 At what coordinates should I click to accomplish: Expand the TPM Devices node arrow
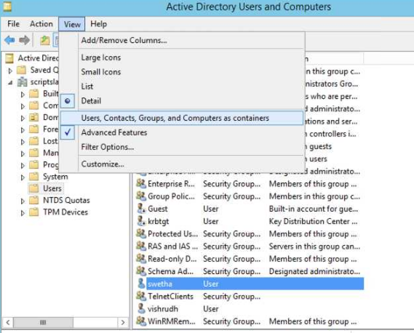(x=23, y=213)
